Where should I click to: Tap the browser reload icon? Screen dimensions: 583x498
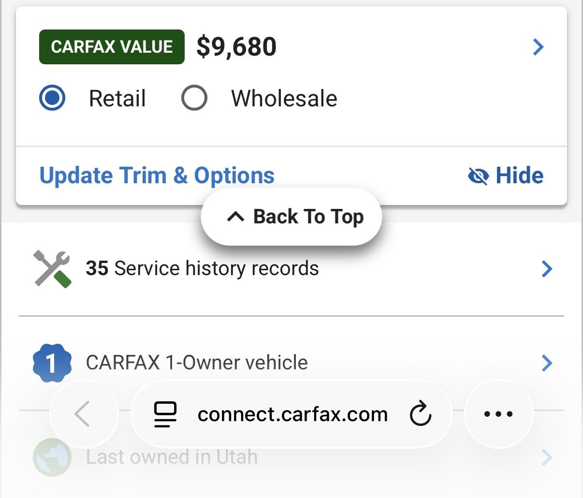tap(420, 414)
